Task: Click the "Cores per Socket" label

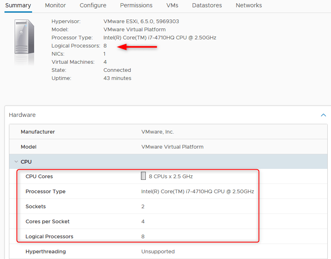Action: click(48, 221)
